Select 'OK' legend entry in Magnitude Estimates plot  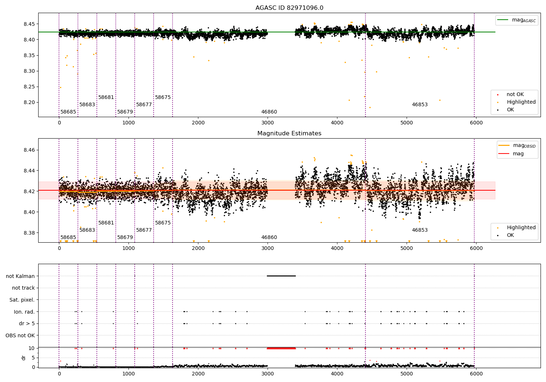pos(510,235)
